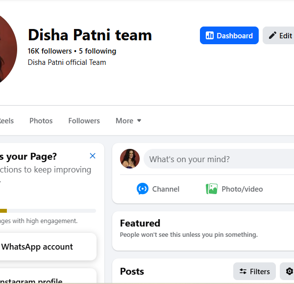The image size is (294, 284).
Task: Click the 16K followers link
Action: [49, 51]
